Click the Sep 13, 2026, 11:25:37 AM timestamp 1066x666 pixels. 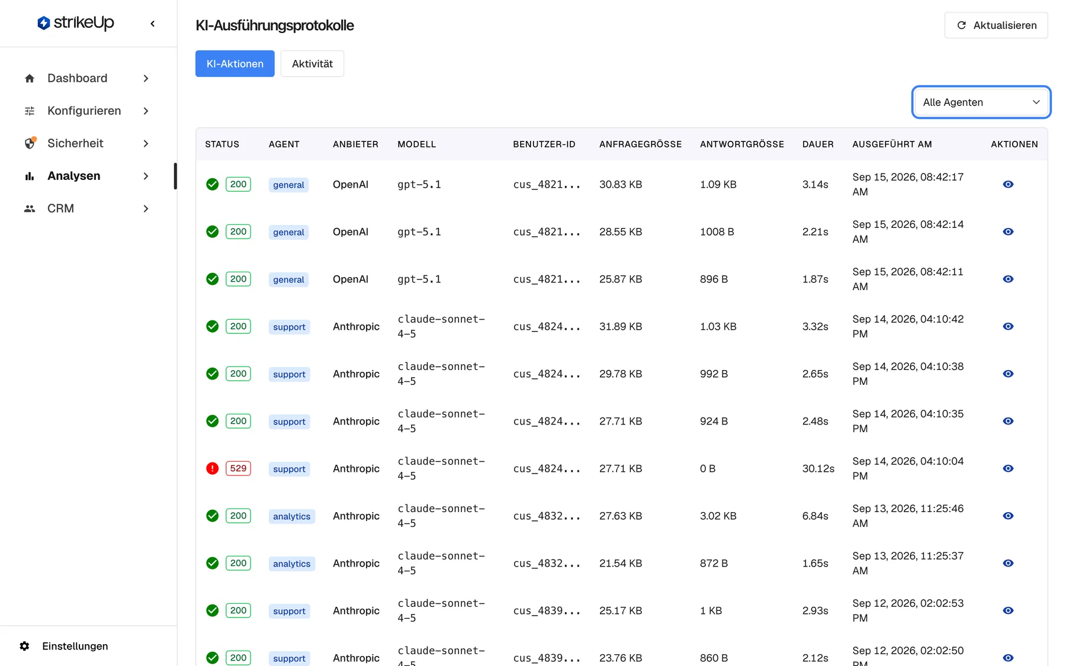(x=908, y=563)
